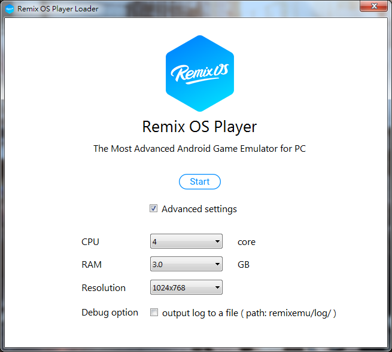Click the "Advanced settings" label text
Viewport: 392px width, 352px height.
(x=199, y=209)
